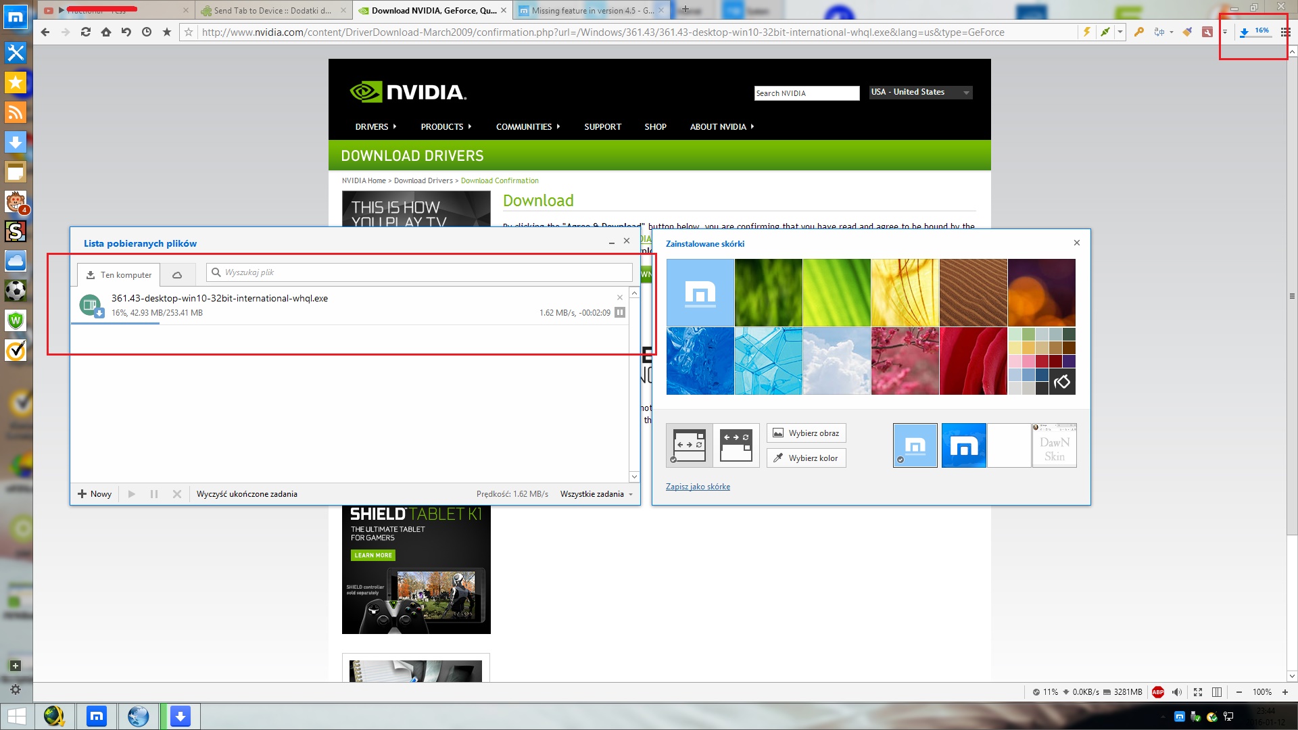Open the SUPPORT menu on NVIDIA site
Screen dimensions: 1298x730
pyautogui.click(x=602, y=126)
